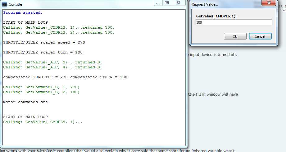This screenshot has width=286, height=152.
Task: Minimize the Console window
Action: click(x=158, y=3)
